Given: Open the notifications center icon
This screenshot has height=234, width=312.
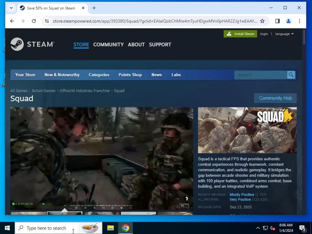Looking at the screenshot, I should 303,228.
